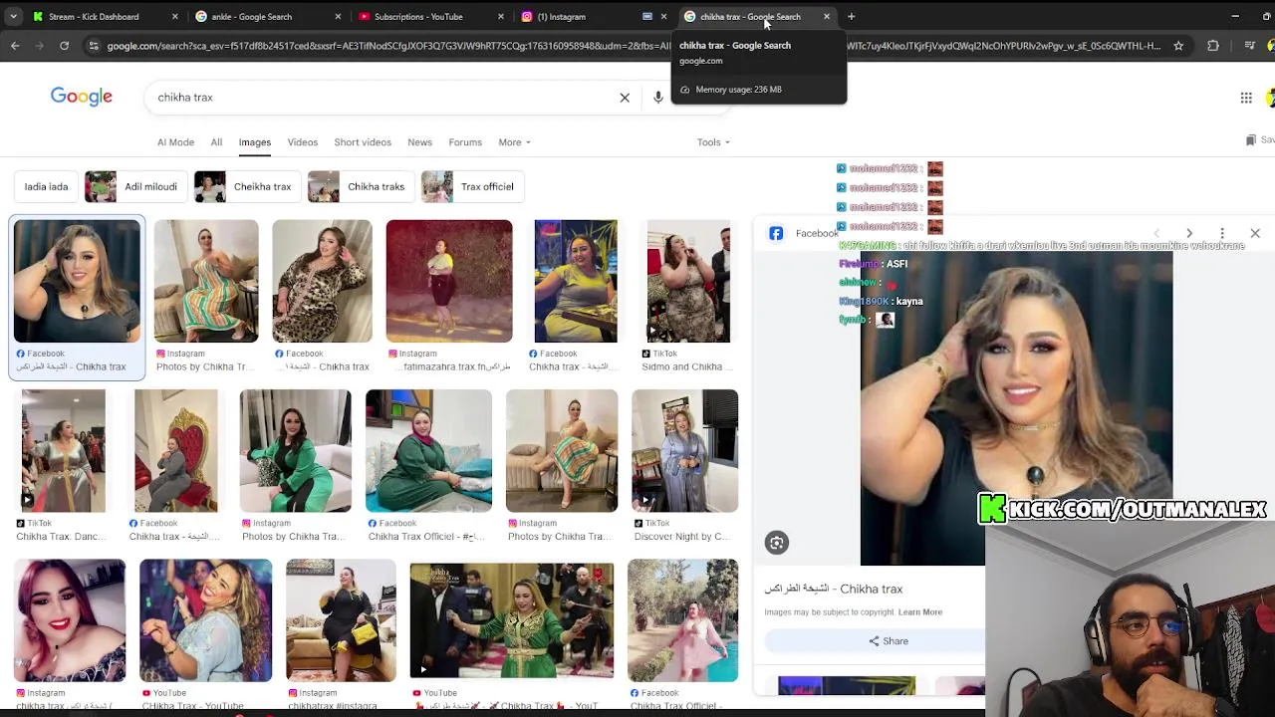Clear the search box with the X icon

(x=625, y=98)
